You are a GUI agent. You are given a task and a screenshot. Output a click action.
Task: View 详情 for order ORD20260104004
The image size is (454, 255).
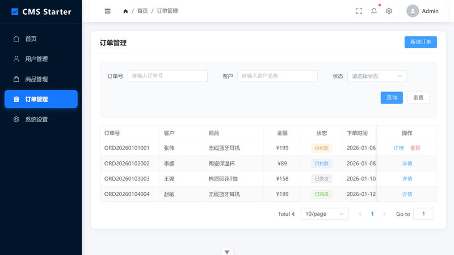(407, 194)
